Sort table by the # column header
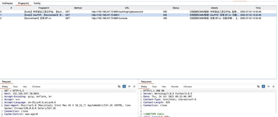This screenshot has width=278, height=117. (11, 8)
